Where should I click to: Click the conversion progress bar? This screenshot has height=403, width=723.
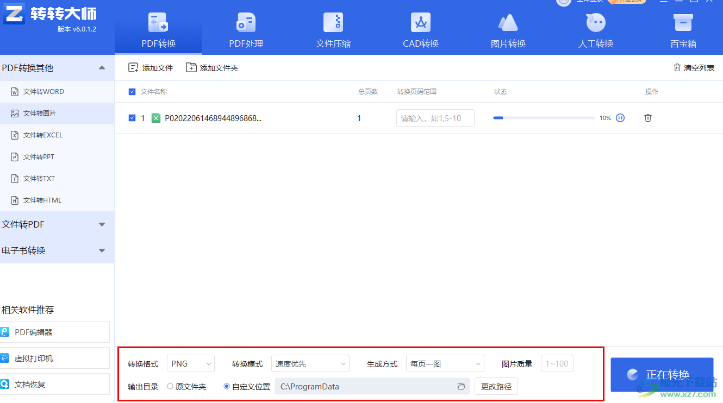coord(544,118)
